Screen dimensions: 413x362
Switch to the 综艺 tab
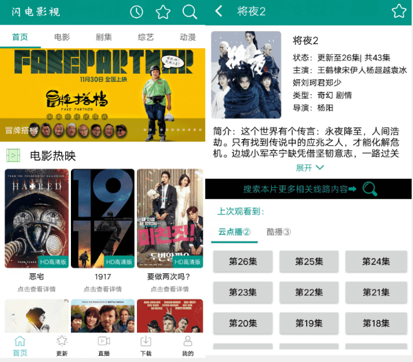point(146,37)
